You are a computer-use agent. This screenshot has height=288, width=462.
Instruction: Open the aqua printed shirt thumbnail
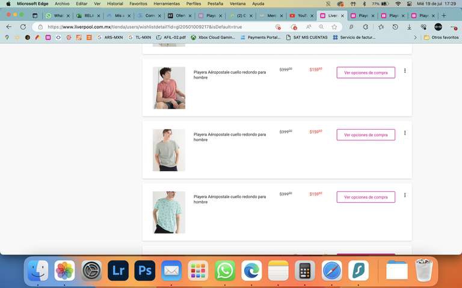point(169,212)
